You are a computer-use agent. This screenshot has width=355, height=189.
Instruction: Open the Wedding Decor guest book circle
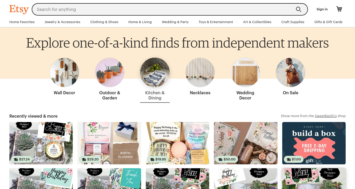[245, 72]
